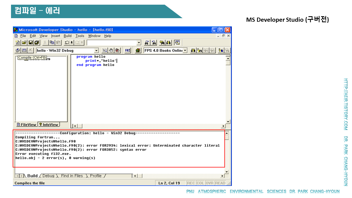
Task: Open the Insert menu
Action: [x=56, y=36]
